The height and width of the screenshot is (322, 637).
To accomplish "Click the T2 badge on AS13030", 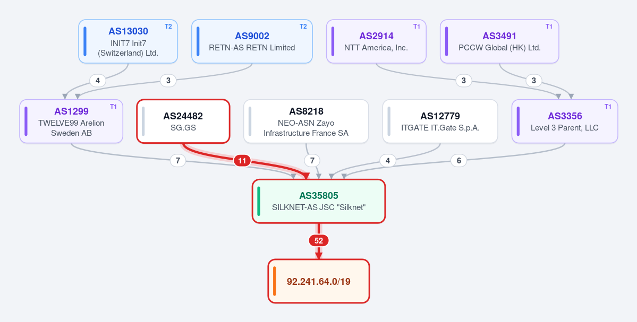I will [x=168, y=27].
